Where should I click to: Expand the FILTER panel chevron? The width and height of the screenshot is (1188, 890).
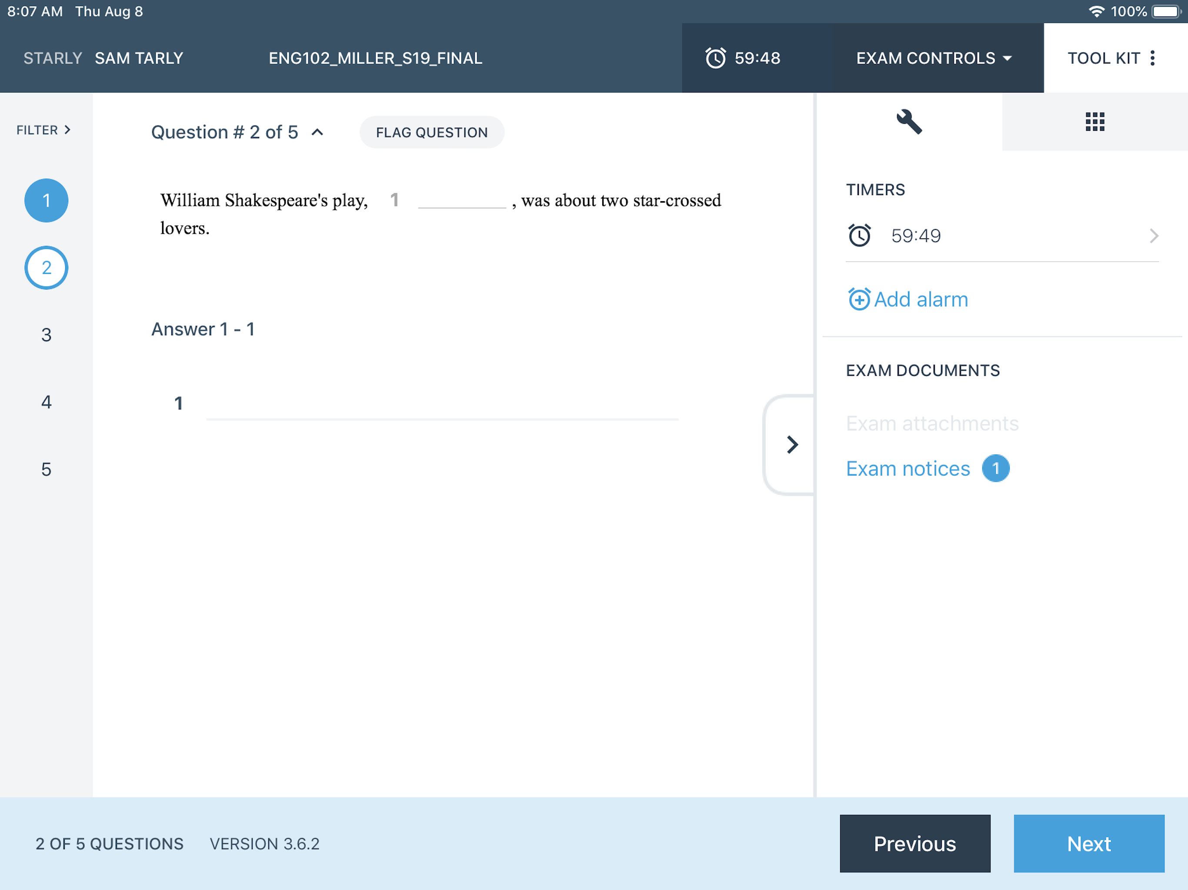tap(67, 130)
